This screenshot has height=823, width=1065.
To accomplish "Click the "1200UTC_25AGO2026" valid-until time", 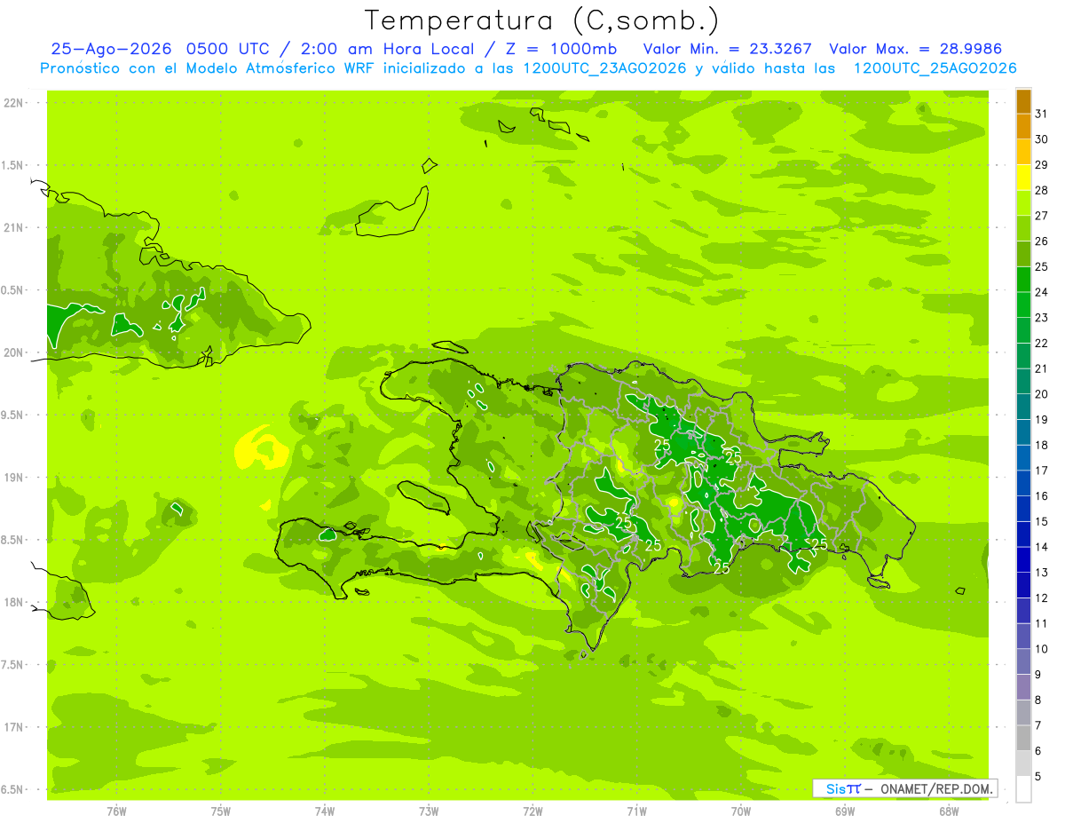I will pos(935,68).
